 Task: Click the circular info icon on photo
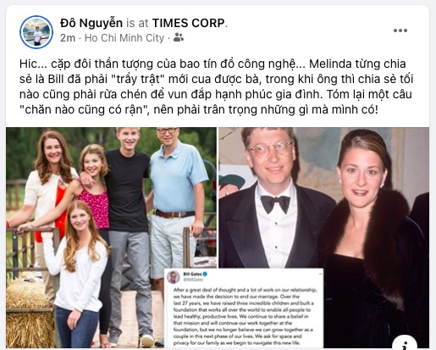coord(405,343)
